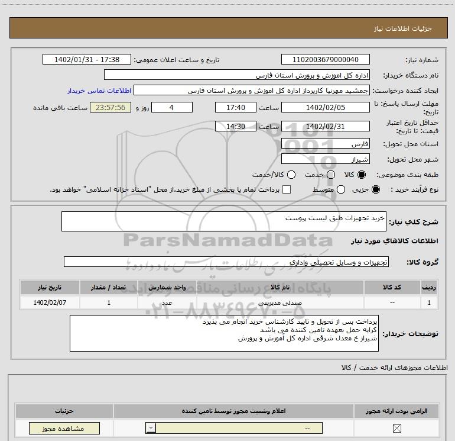
Task: Click the request creator field جمشید مهرنیا
Action: tap(252, 91)
